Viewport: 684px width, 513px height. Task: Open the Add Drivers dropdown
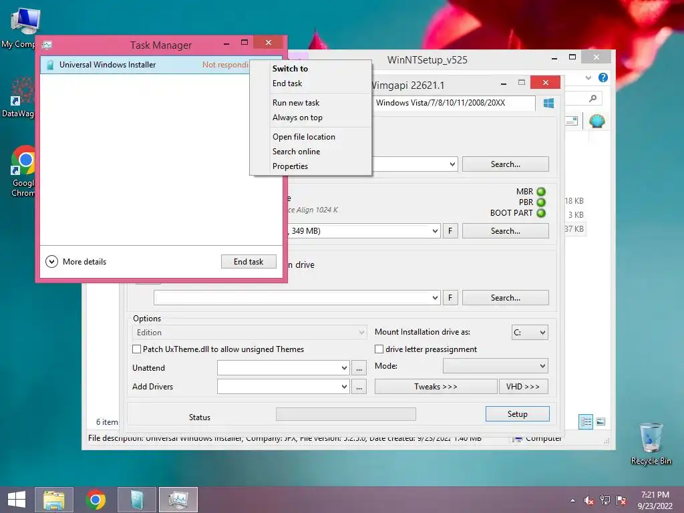283,387
